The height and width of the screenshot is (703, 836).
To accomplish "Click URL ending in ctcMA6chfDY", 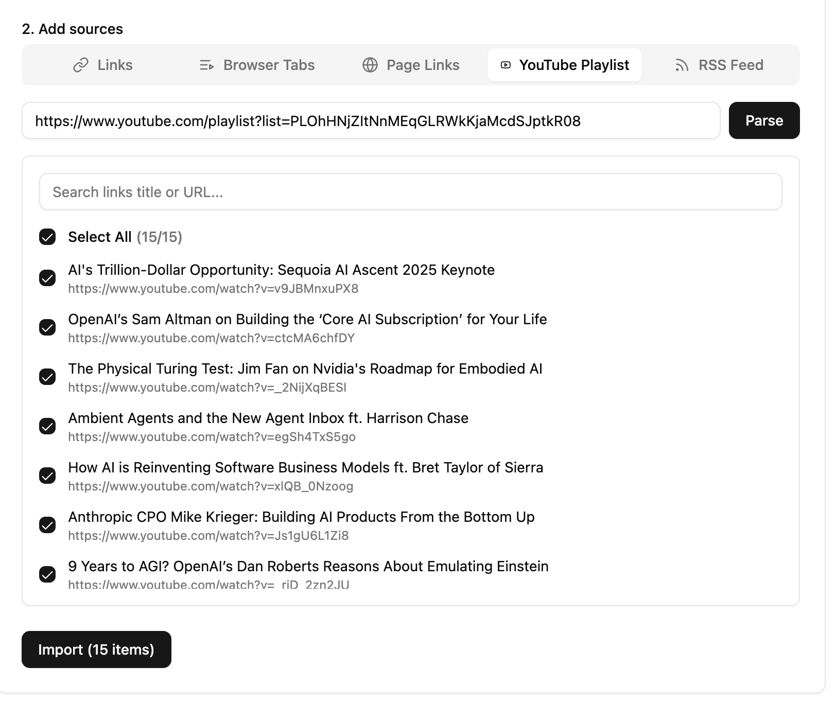I will point(211,338).
